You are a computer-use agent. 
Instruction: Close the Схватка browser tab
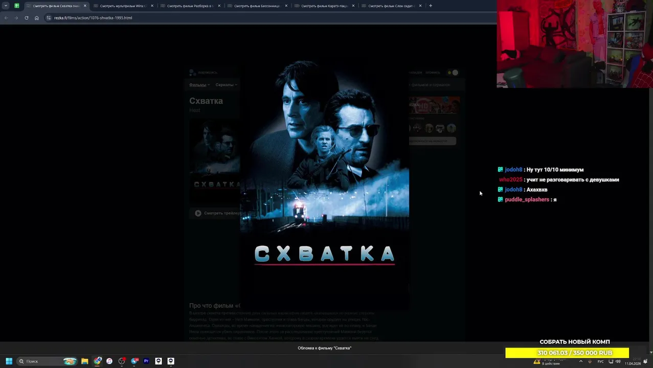point(85,6)
